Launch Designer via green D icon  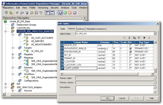click(65, 13)
